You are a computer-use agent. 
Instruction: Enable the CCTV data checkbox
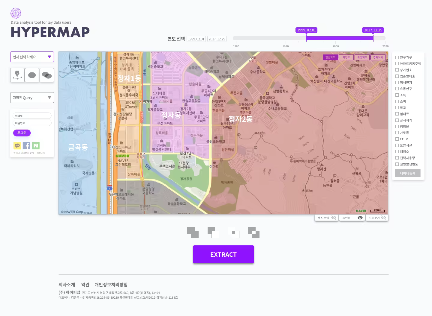pyautogui.click(x=397, y=139)
